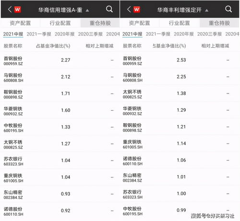The width and height of the screenshot is (240, 221).
Task: Select 2020年报 period in 华商信用增强A panel
Action: tap(65, 34)
